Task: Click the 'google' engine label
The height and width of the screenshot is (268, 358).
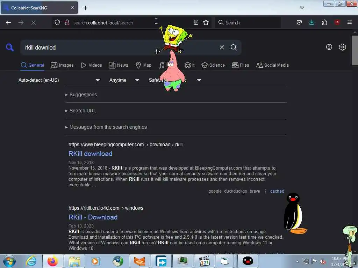Action: click(215, 191)
